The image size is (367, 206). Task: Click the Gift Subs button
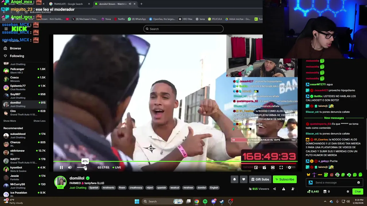tap(260, 179)
